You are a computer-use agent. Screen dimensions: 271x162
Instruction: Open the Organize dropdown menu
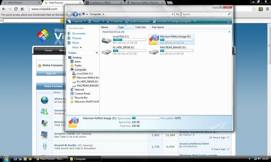point(77,21)
